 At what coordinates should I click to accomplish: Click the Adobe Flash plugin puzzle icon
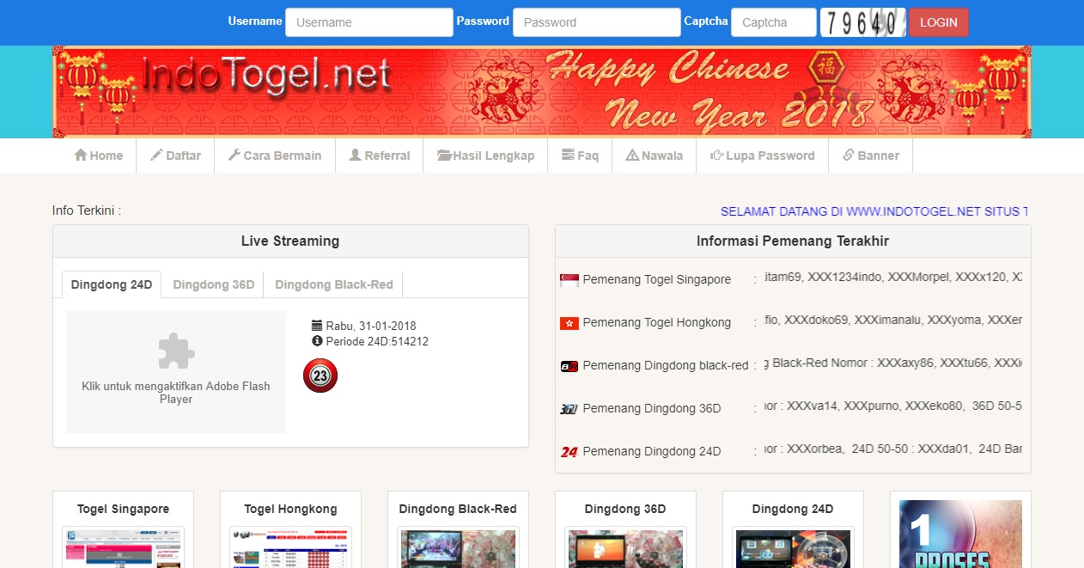(x=176, y=351)
